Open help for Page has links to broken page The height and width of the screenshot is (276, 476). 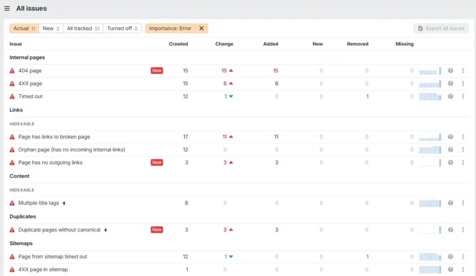(450, 137)
